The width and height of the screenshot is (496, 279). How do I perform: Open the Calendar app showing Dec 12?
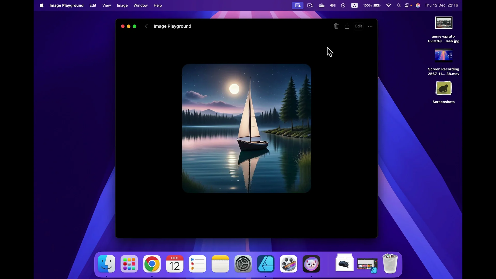click(x=174, y=264)
